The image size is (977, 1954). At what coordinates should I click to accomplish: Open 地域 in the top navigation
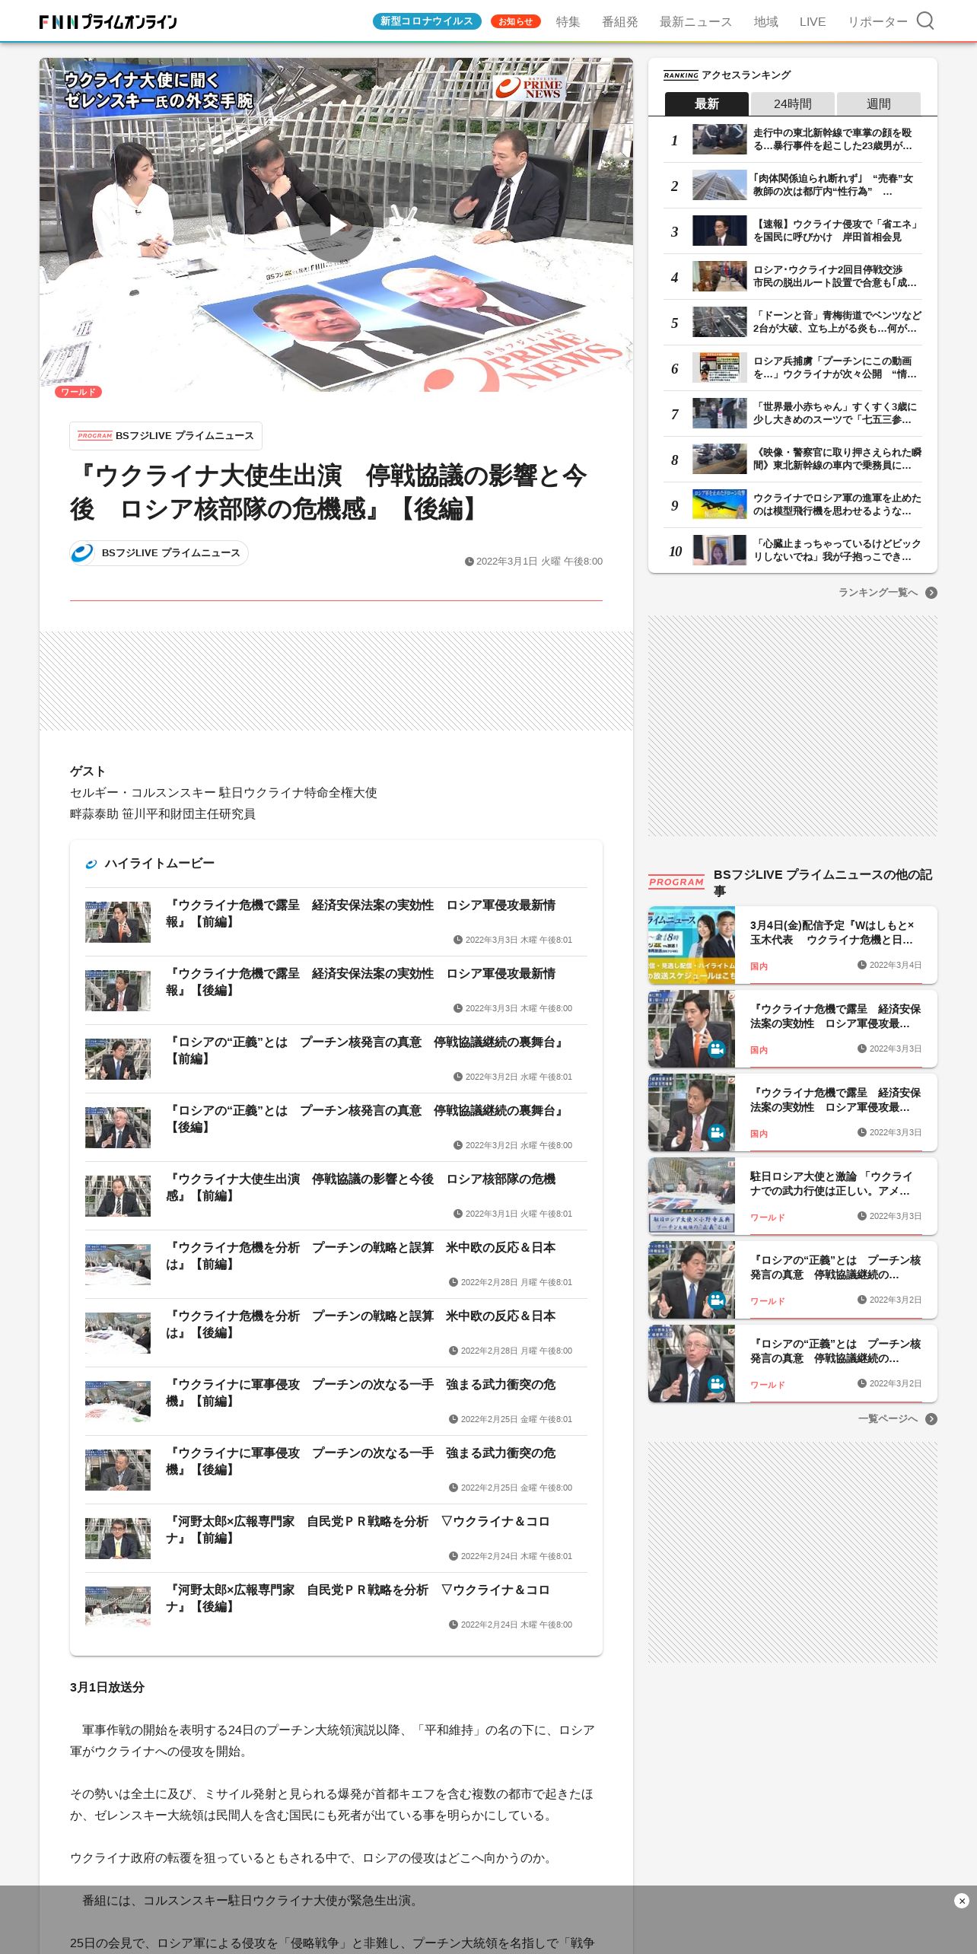coord(765,22)
